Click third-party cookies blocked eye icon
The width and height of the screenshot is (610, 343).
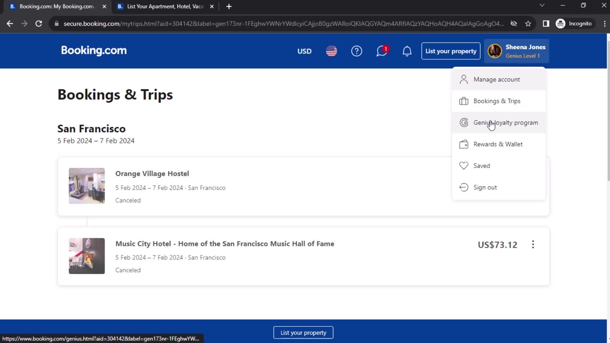514,24
